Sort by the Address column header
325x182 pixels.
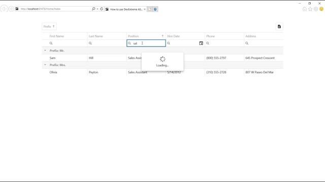pyautogui.click(x=250, y=36)
